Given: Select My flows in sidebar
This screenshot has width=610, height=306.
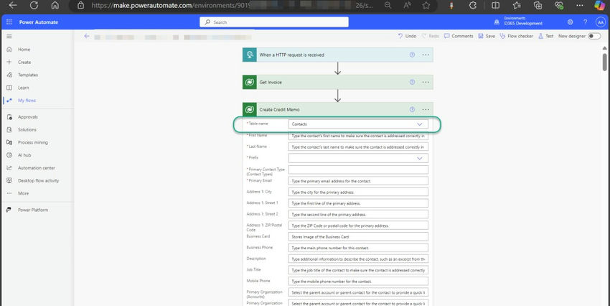Looking at the screenshot, I should coord(27,101).
